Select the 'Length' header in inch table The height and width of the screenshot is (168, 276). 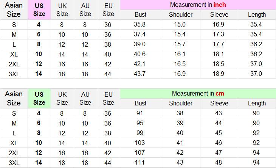pos(257,15)
